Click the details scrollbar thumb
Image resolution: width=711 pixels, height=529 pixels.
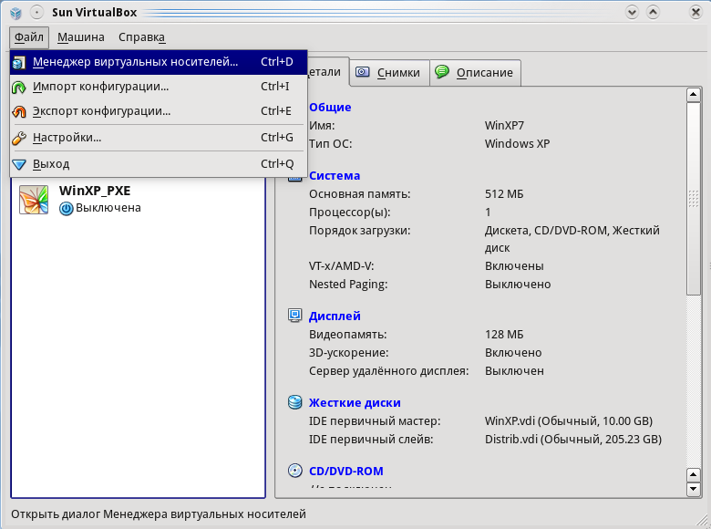[x=694, y=199]
